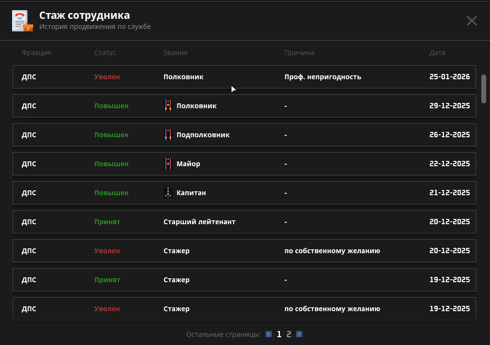
Task: Click the employee record document icon
Action: pyautogui.click(x=22, y=21)
